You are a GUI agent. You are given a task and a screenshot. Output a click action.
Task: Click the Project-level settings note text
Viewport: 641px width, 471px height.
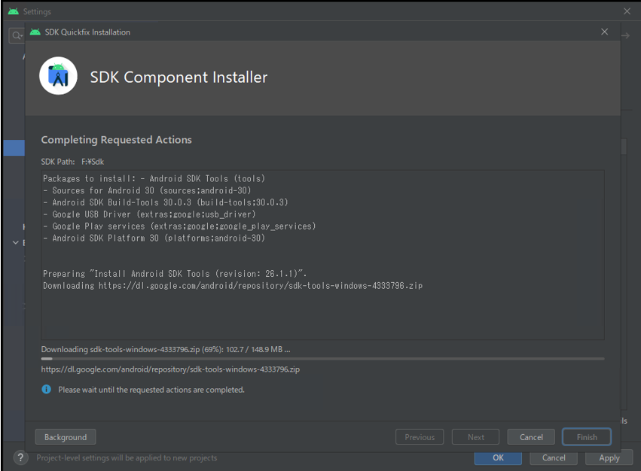[127, 458]
